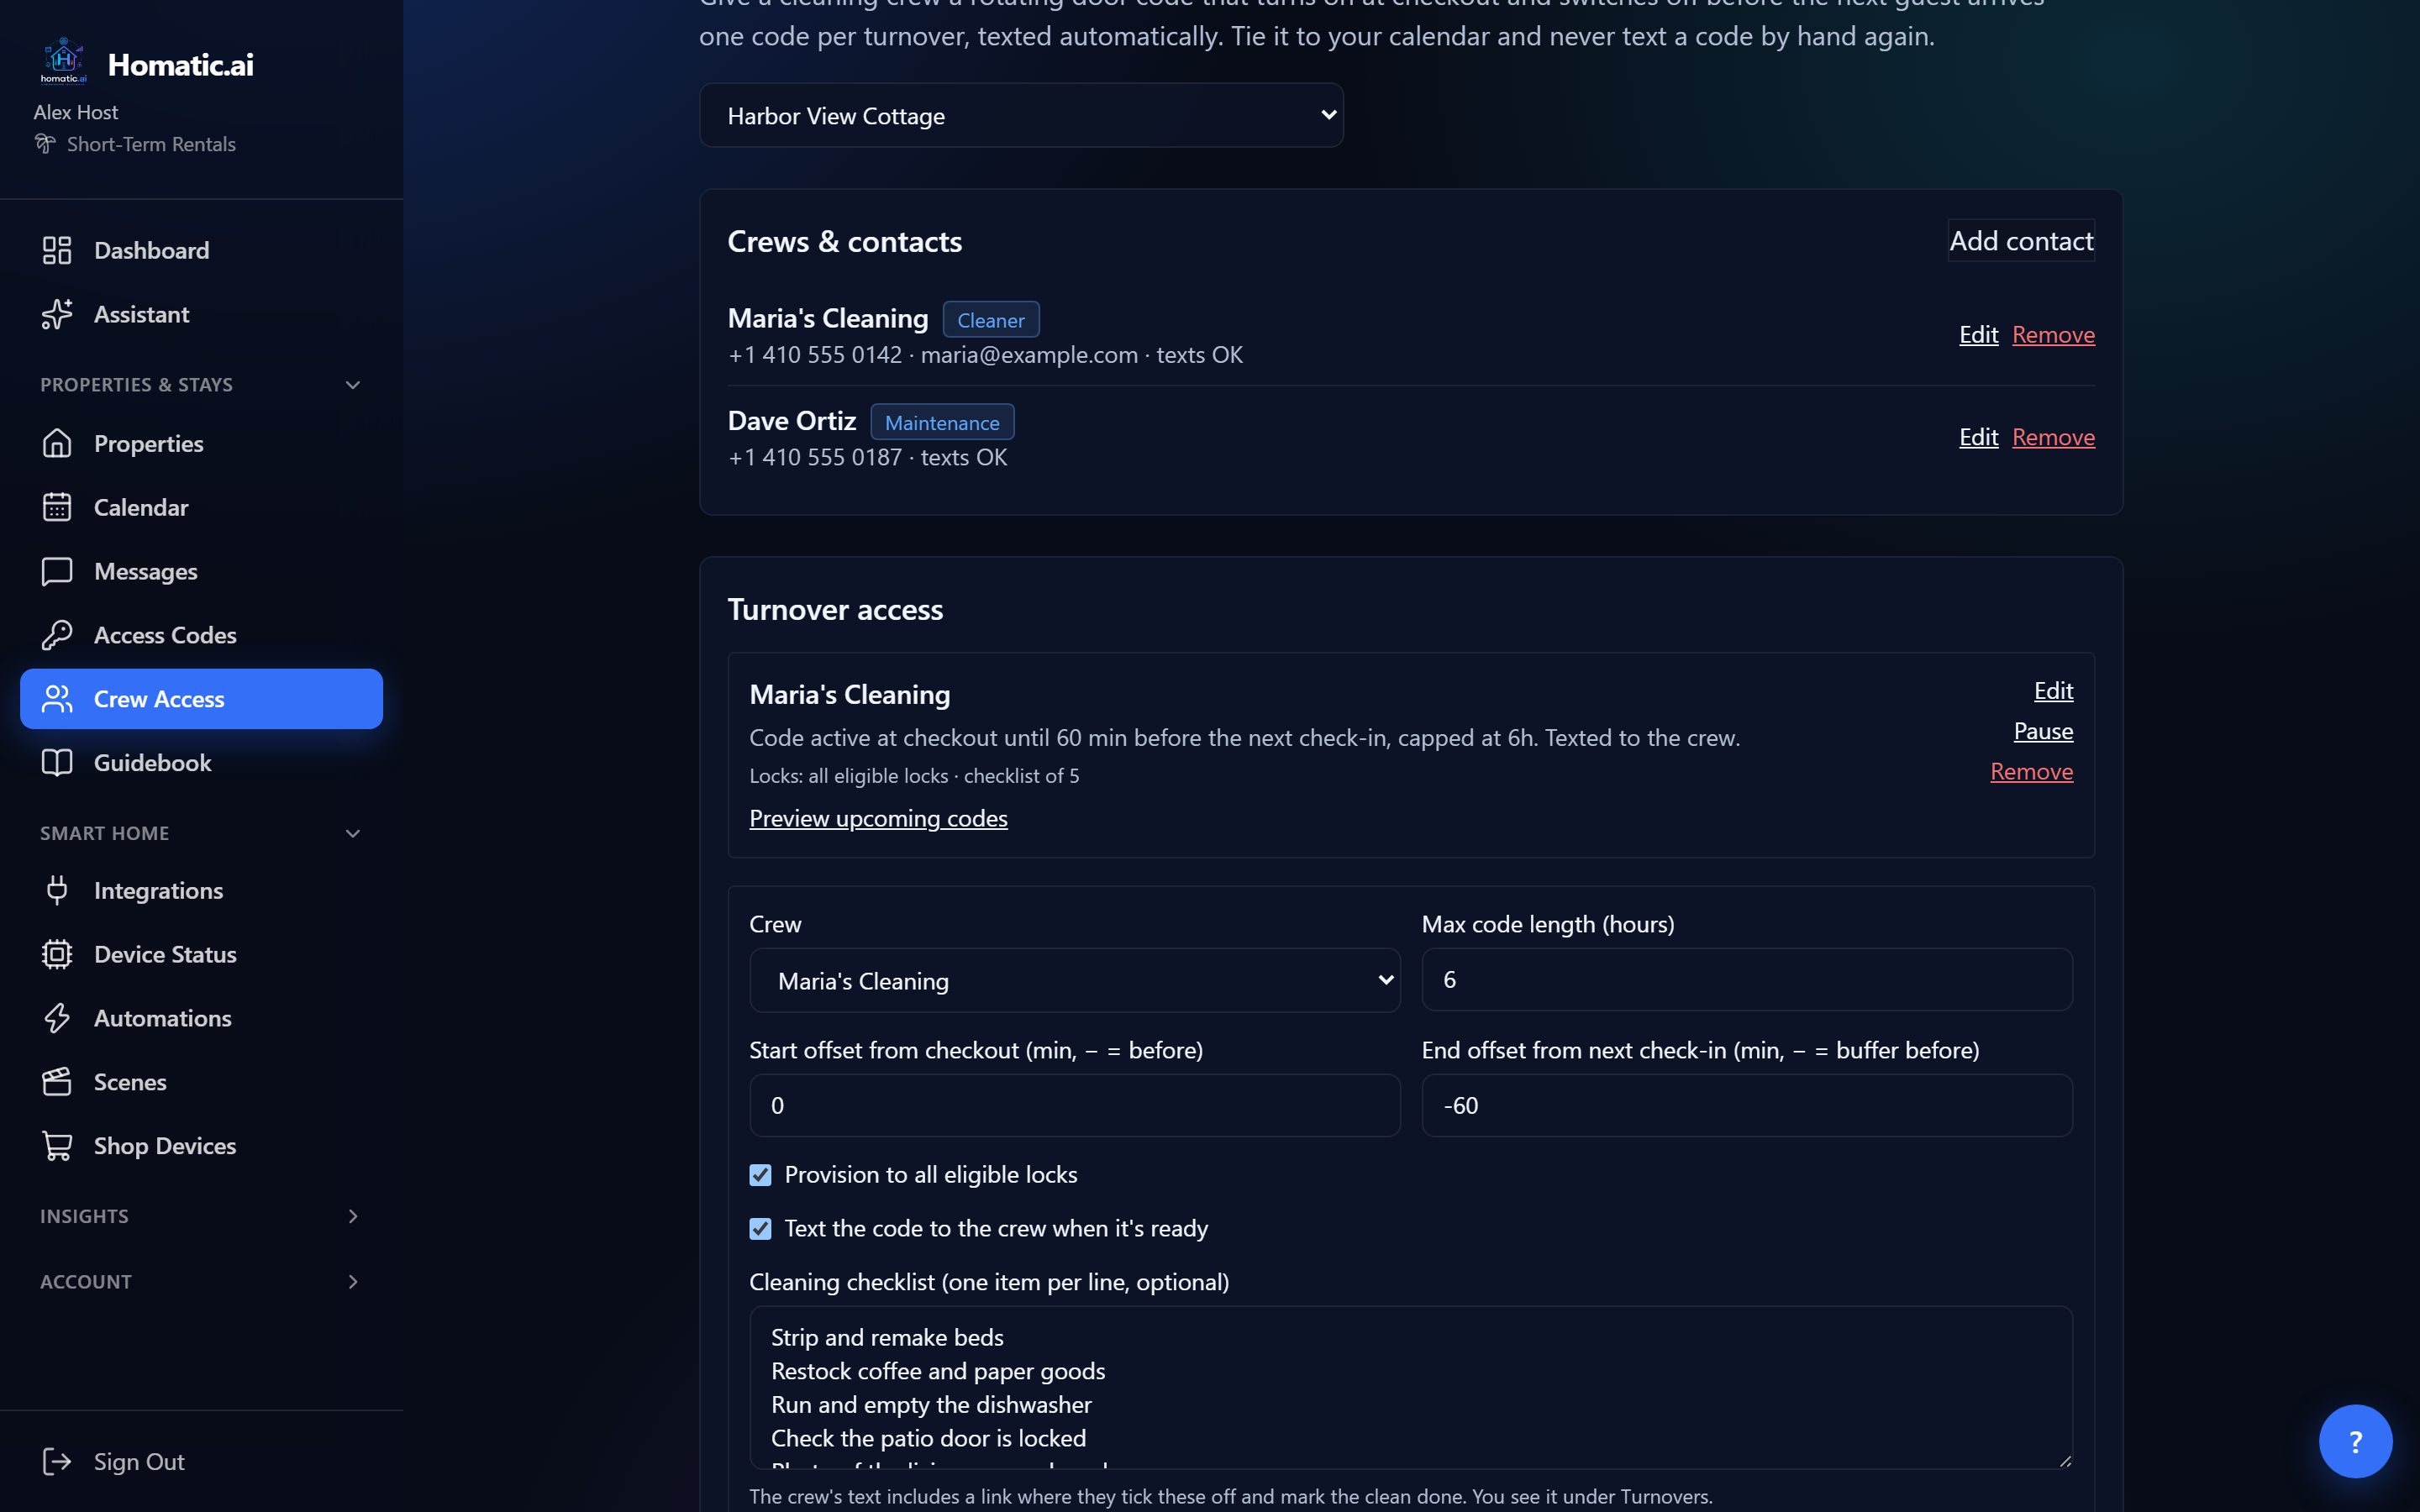Click the Automations lightning bolt icon
Viewport: 2420px width, 1512px height.
57,1018
